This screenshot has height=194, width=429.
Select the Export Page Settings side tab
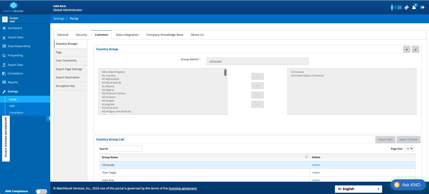70,69
